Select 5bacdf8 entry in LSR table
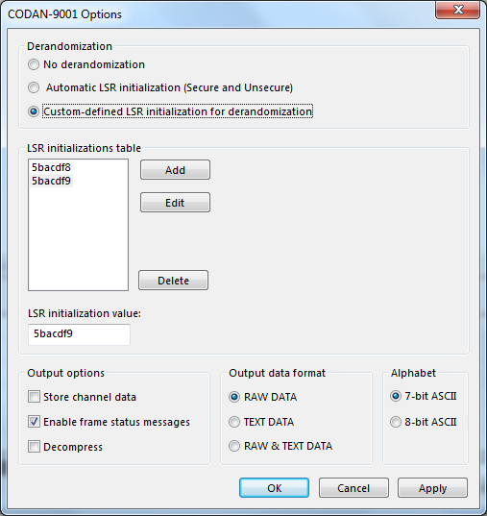 pos(51,167)
